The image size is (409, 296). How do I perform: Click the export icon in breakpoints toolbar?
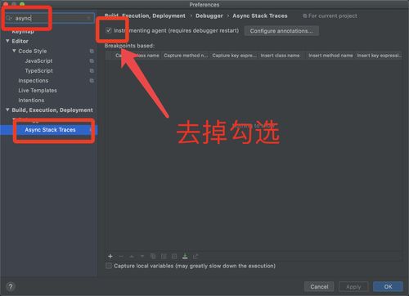click(x=196, y=256)
